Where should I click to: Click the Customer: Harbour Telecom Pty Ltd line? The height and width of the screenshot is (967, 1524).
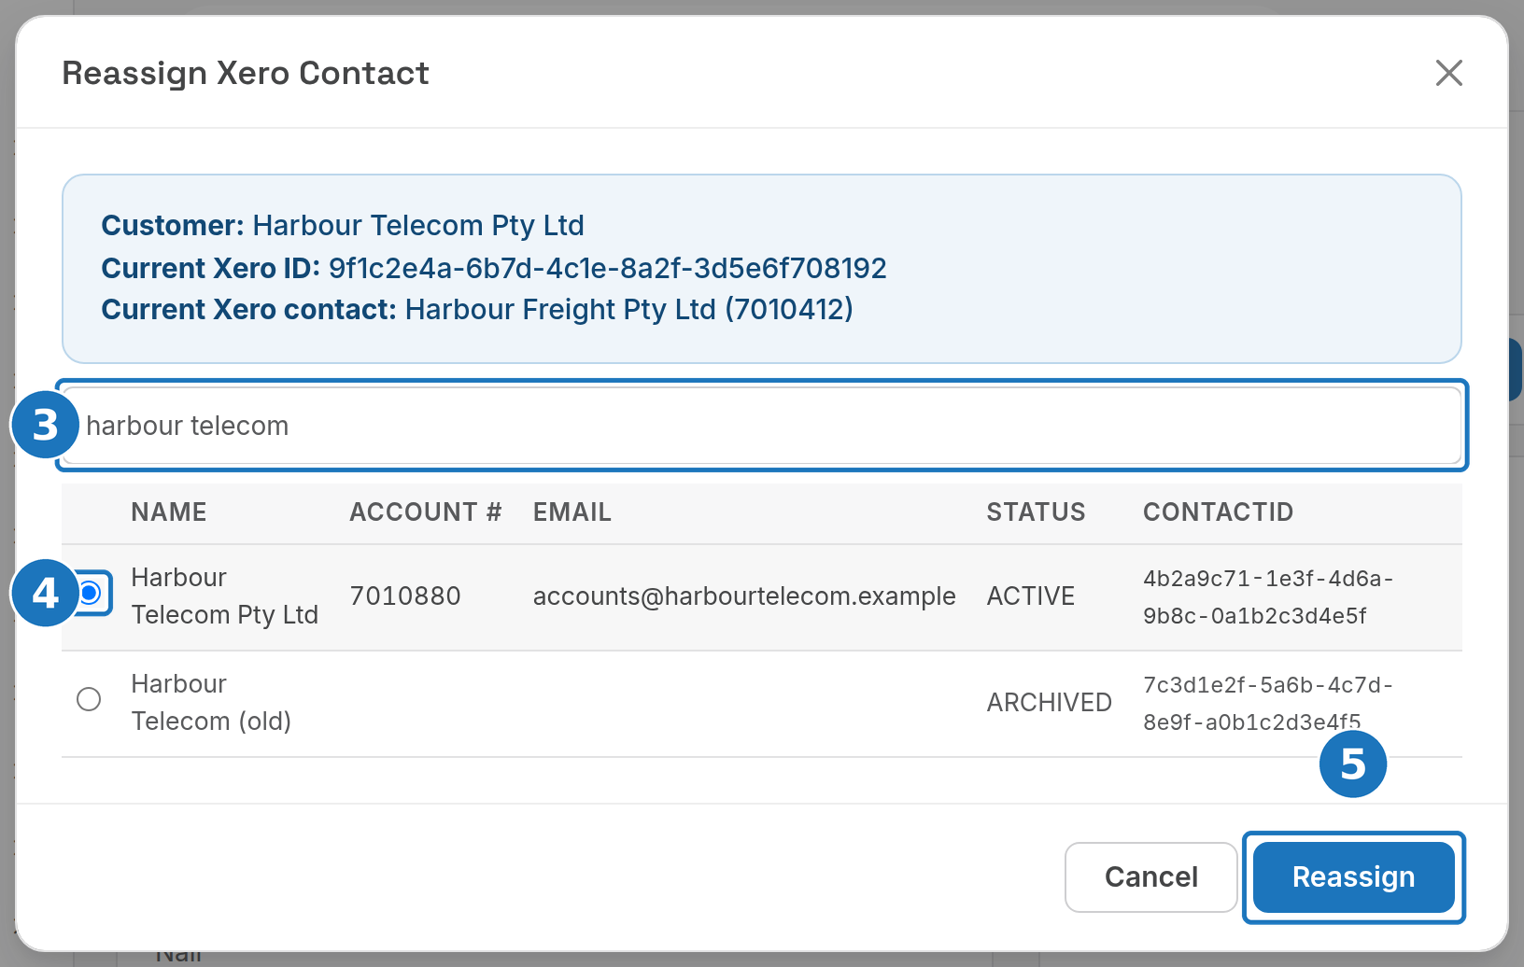(343, 226)
